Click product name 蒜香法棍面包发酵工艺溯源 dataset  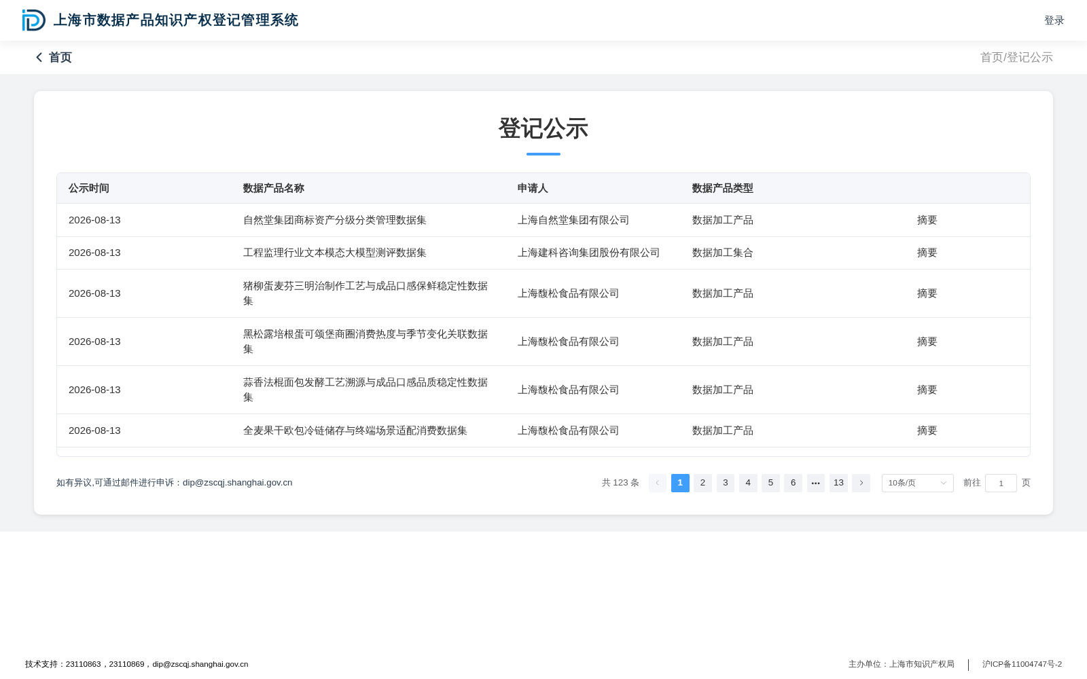point(366,390)
